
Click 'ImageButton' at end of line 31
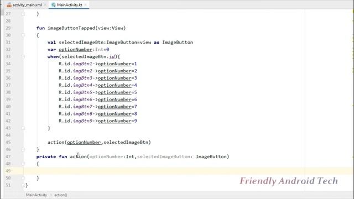coord(178,43)
